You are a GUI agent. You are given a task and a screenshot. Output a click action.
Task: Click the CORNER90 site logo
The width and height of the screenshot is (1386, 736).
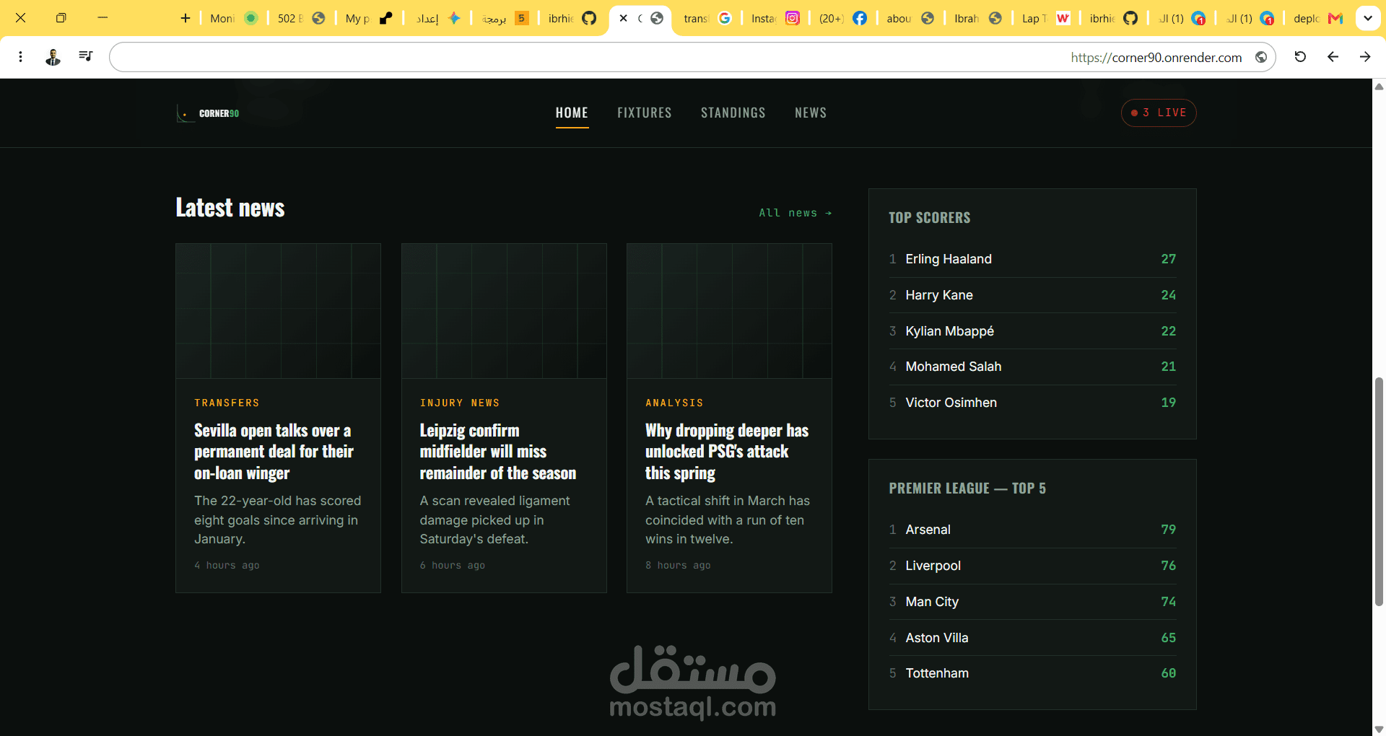pyautogui.click(x=208, y=113)
